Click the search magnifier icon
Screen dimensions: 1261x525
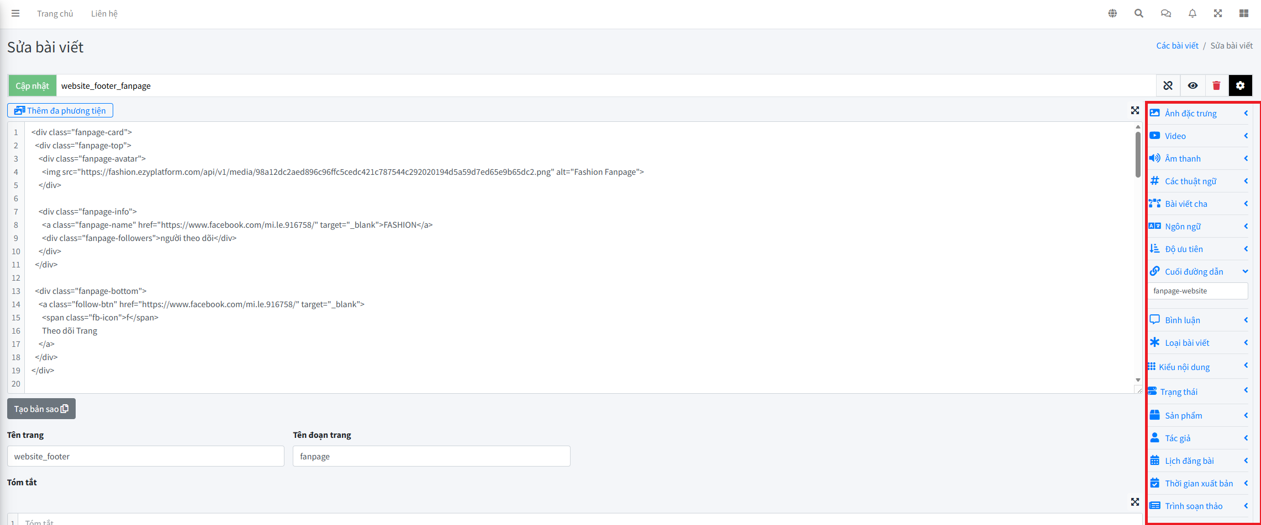[x=1138, y=13]
